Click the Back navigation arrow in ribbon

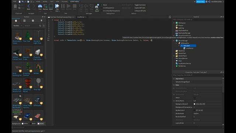tap(28, 6)
